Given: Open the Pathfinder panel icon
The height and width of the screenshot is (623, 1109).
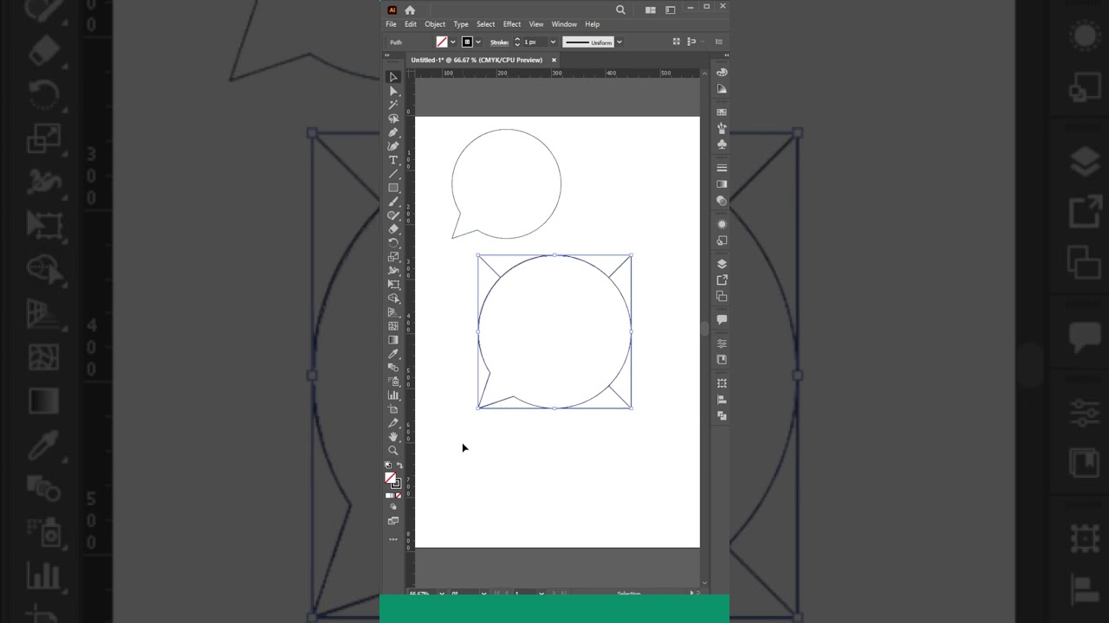Looking at the screenshot, I should [722, 416].
